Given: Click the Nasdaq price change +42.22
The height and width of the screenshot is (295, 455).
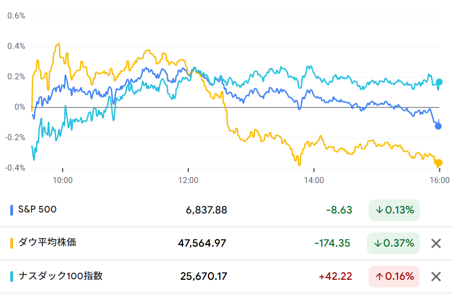Looking at the screenshot, I should (335, 277).
